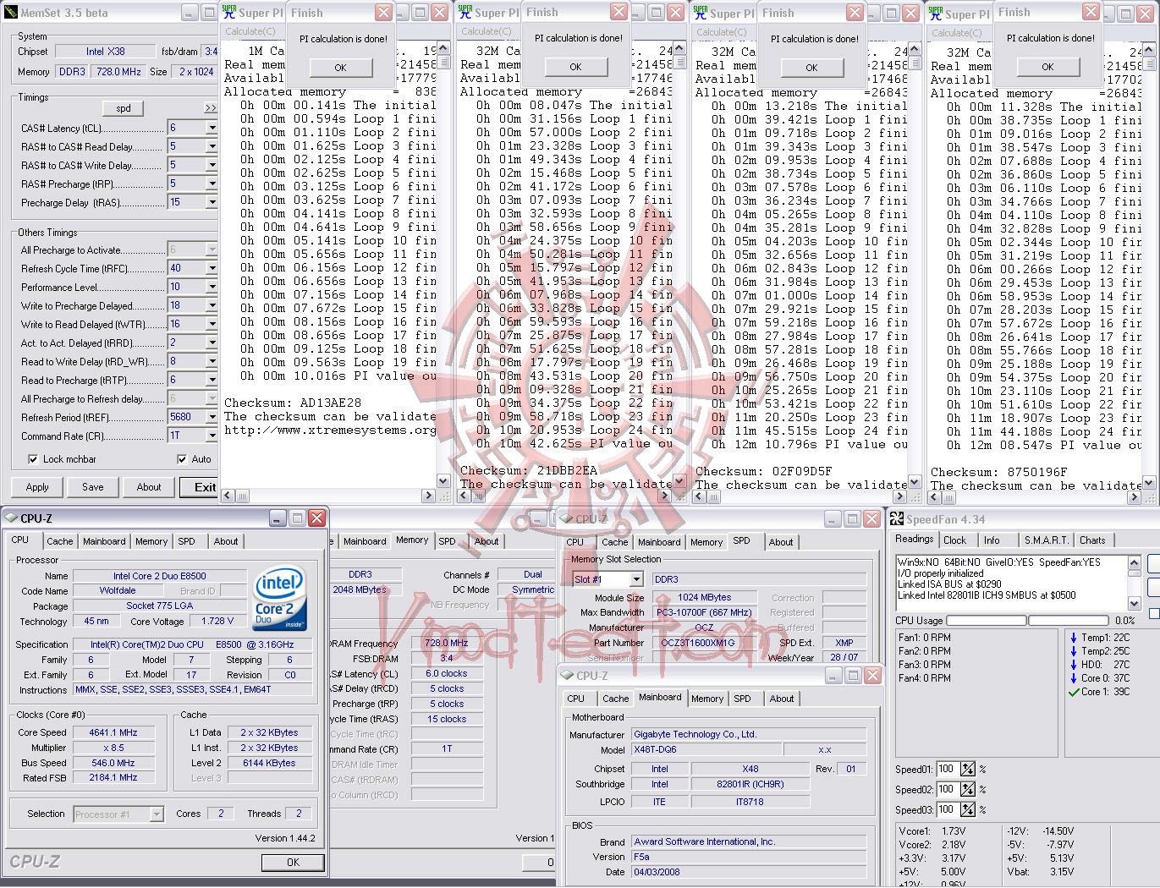Click the Speed01 spin buttons in SpeedFan
Viewport: 1160px width, 888px height.
(x=969, y=770)
